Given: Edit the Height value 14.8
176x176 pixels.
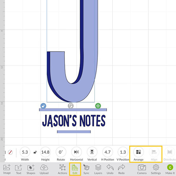Looking at the screenshot, I should [x=45, y=152].
